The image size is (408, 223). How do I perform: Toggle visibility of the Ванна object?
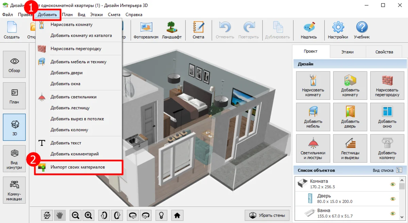click(x=393, y=213)
